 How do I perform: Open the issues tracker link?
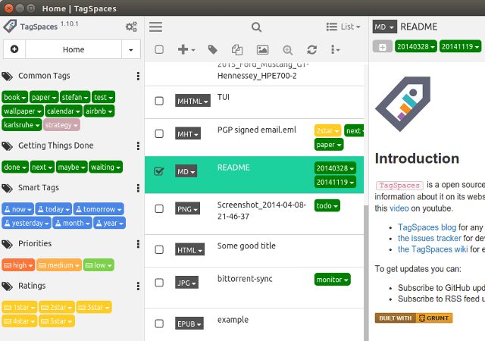tap(430, 238)
